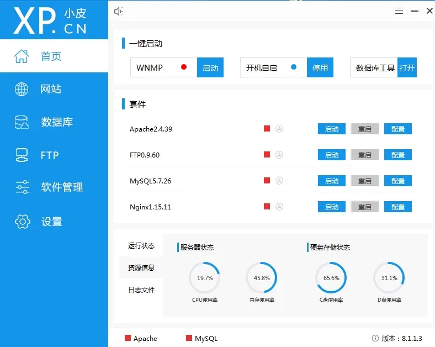Viewport: 435px width, 347px height.
Task: Open the FTP section in the sidebar
Action: tap(54, 155)
